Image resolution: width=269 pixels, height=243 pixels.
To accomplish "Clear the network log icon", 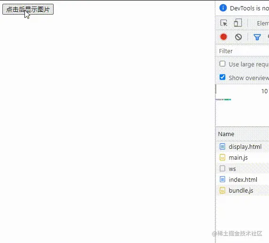I will coord(238,37).
